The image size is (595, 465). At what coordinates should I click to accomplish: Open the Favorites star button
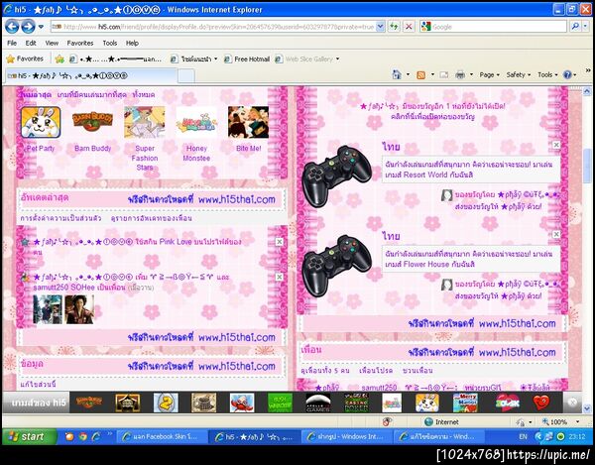point(25,58)
